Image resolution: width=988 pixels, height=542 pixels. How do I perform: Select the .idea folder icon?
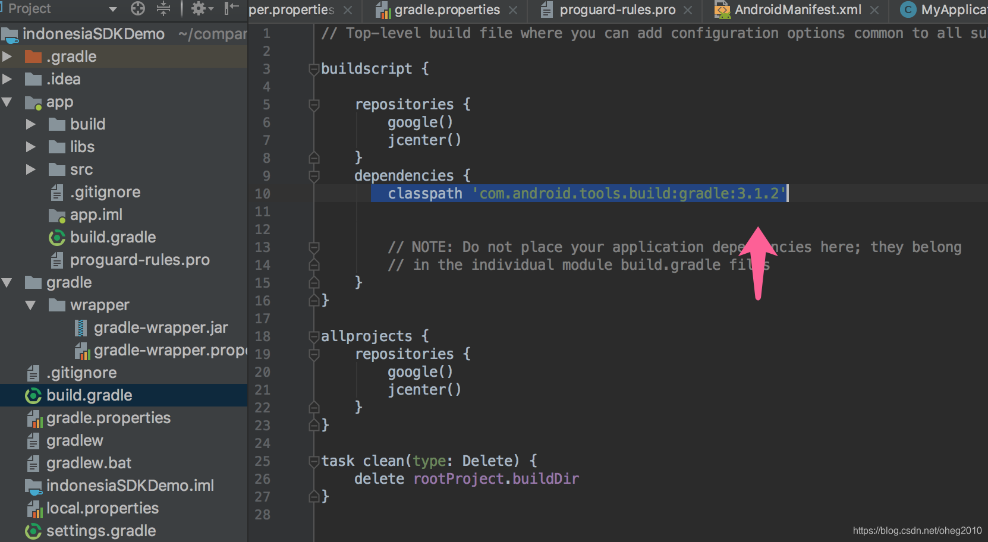click(33, 79)
